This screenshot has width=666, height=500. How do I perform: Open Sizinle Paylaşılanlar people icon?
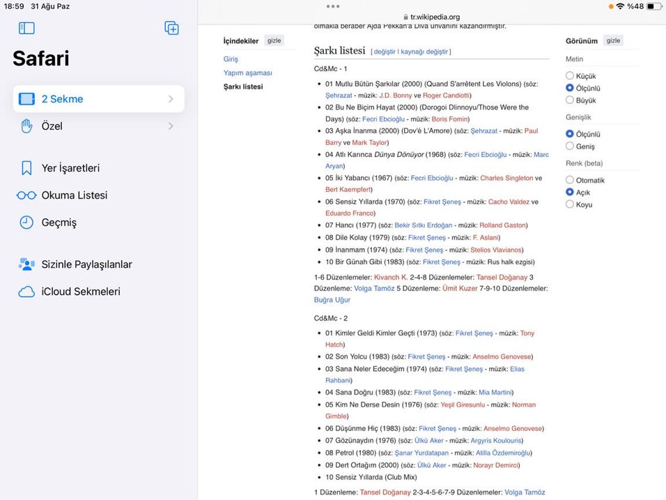26,264
